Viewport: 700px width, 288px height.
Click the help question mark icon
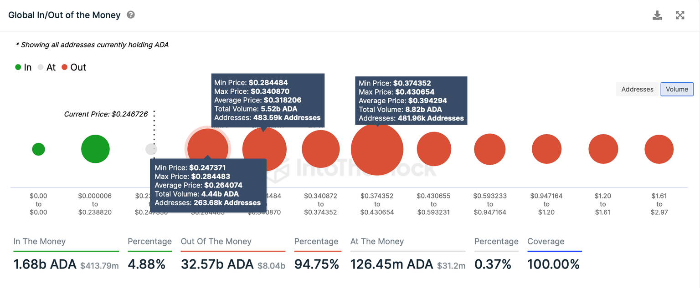(131, 15)
